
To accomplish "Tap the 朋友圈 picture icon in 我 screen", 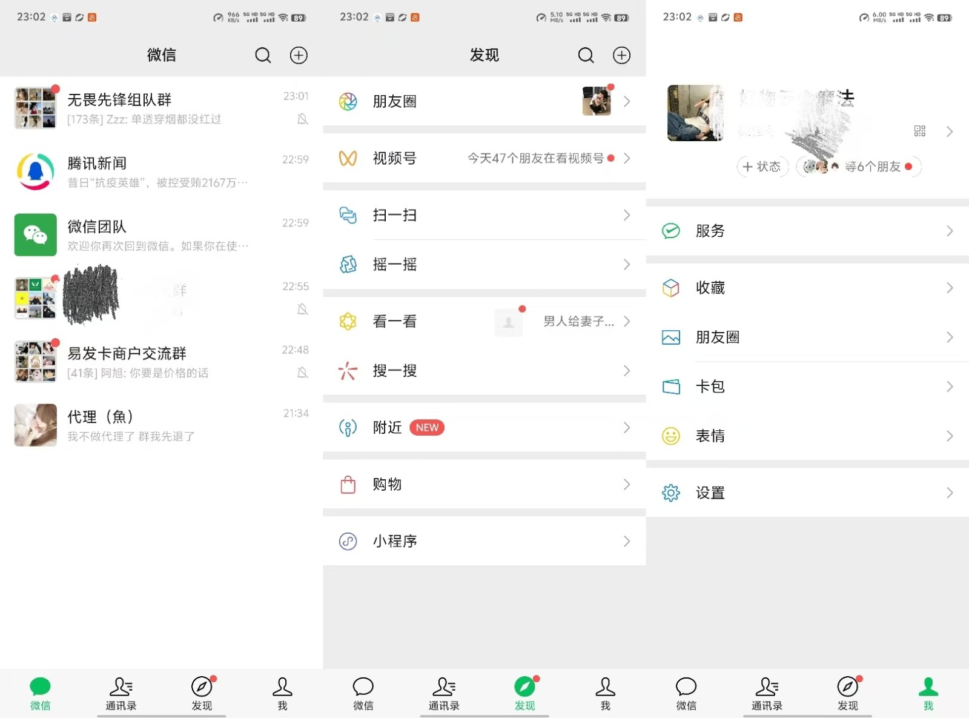I will (670, 337).
